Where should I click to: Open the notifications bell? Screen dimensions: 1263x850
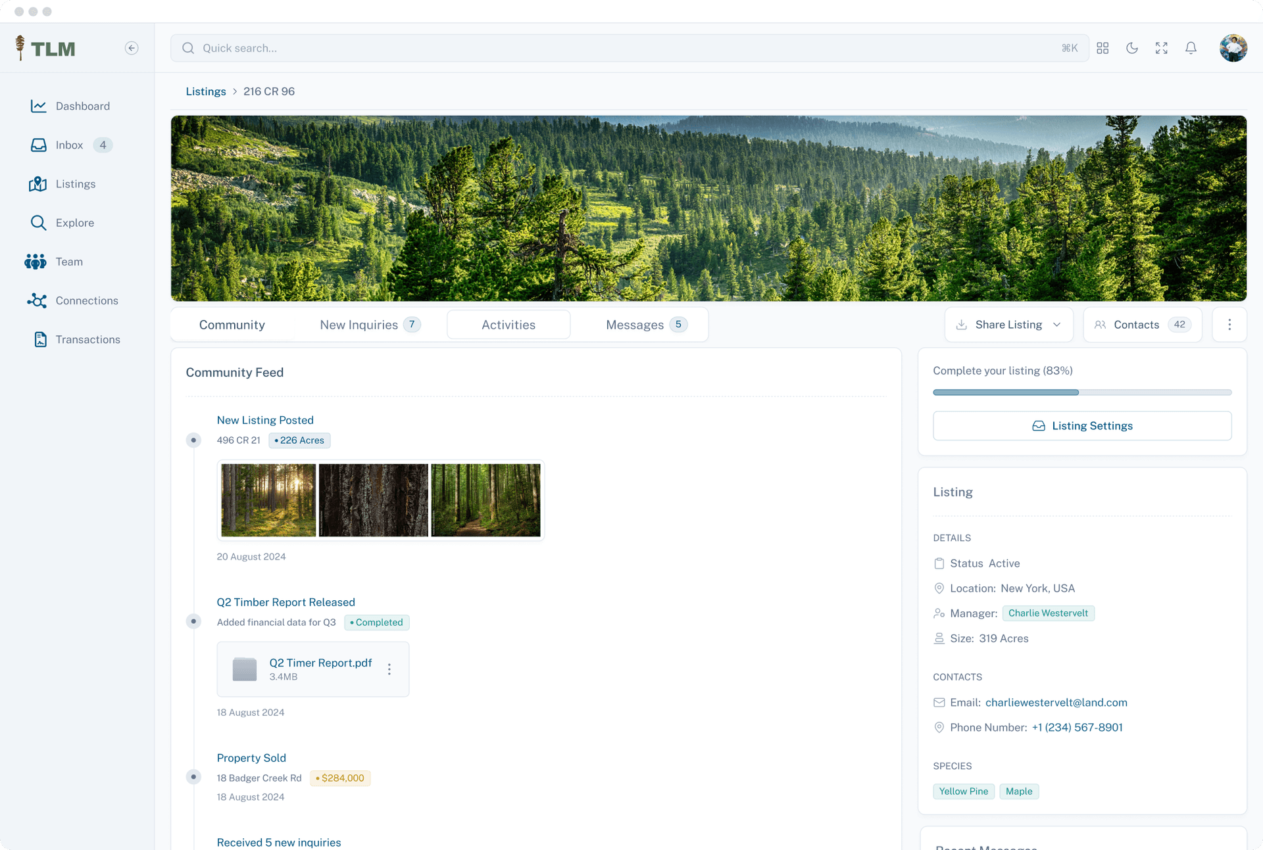[x=1191, y=48]
